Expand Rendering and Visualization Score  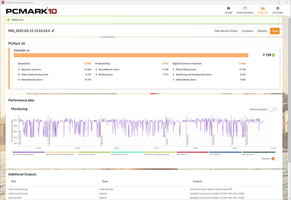point(174,74)
